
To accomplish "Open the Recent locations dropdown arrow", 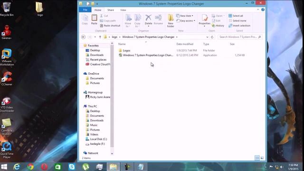I will (x=95, y=37).
